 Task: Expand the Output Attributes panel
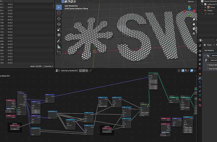click(211, 65)
